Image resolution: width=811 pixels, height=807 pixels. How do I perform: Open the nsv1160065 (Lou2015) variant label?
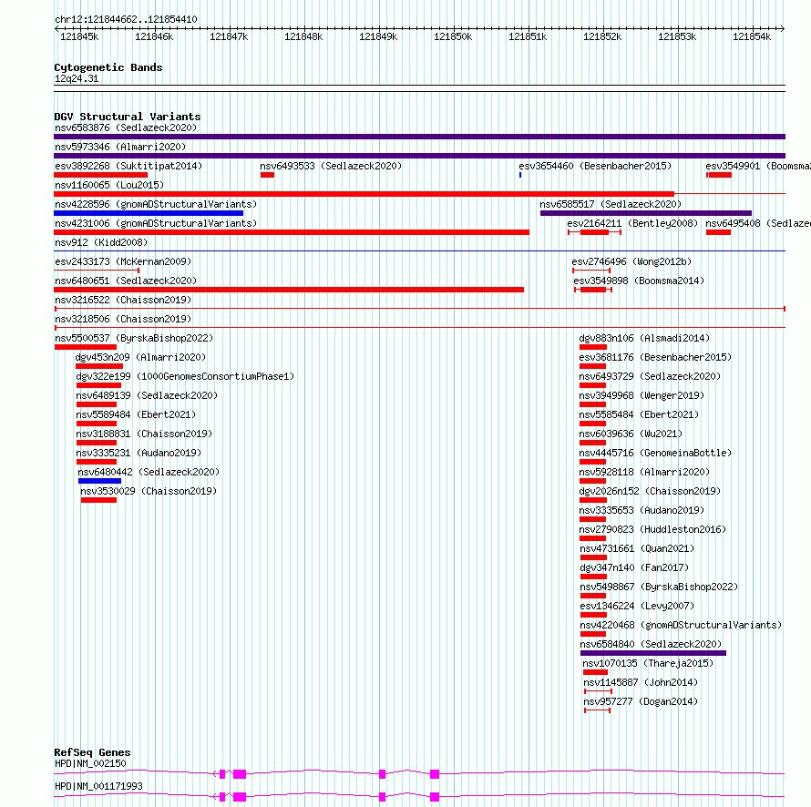(x=109, y=185)
